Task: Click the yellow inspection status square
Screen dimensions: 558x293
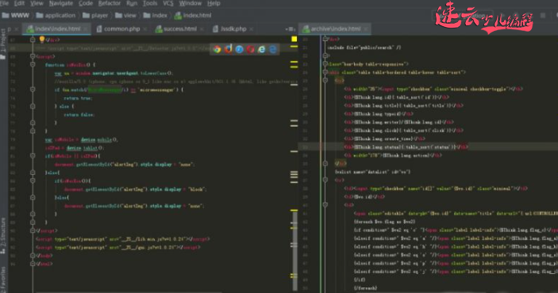Action: 294,39
